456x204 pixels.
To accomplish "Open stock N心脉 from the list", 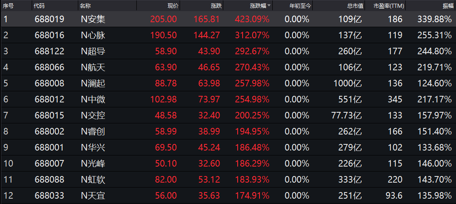I will pos(93,35).
